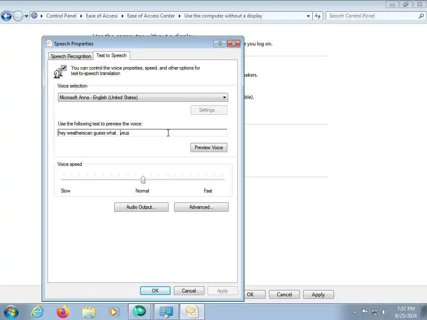This screenshot has width=427, height=320.
Task: Minimize the Control Panel window
Action: pyautogui.click(x=392, y=4)
